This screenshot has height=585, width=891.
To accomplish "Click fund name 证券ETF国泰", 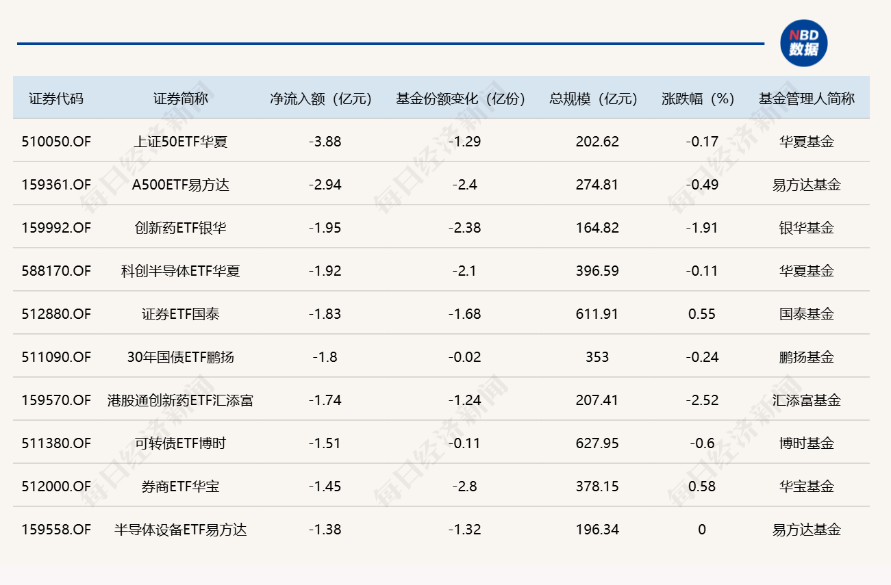I will [181, 314].
